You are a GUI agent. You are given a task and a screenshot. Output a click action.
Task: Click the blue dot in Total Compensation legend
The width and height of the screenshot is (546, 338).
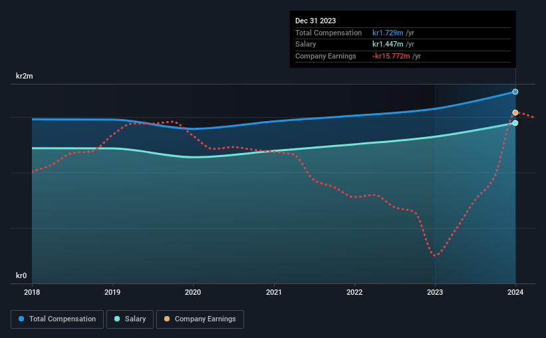[21, 319]
